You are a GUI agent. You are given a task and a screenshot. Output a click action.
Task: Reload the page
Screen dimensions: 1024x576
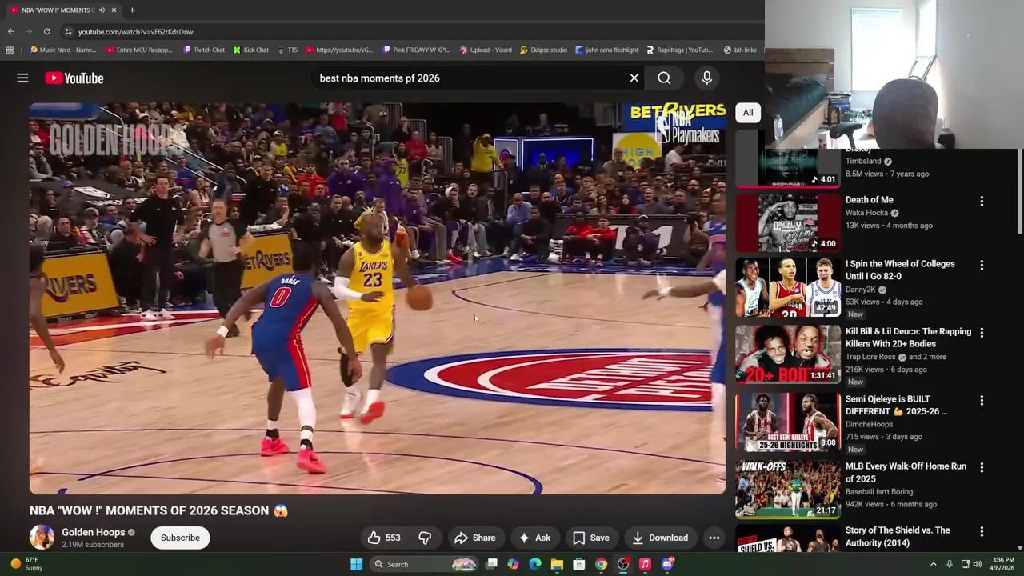pos(46,31)
